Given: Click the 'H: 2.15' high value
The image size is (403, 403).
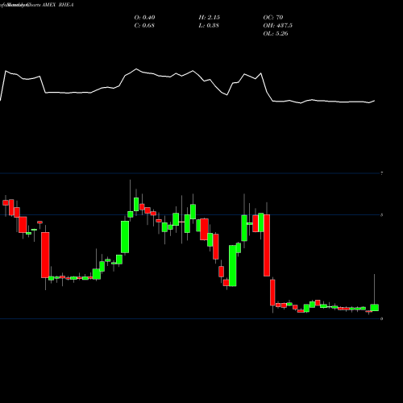Looking at the screenshot, I should [210, 18].
